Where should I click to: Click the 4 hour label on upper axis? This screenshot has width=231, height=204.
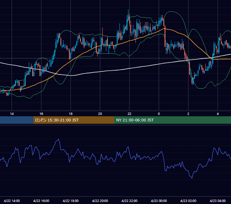pyautogui.click(x=218, y=114)
